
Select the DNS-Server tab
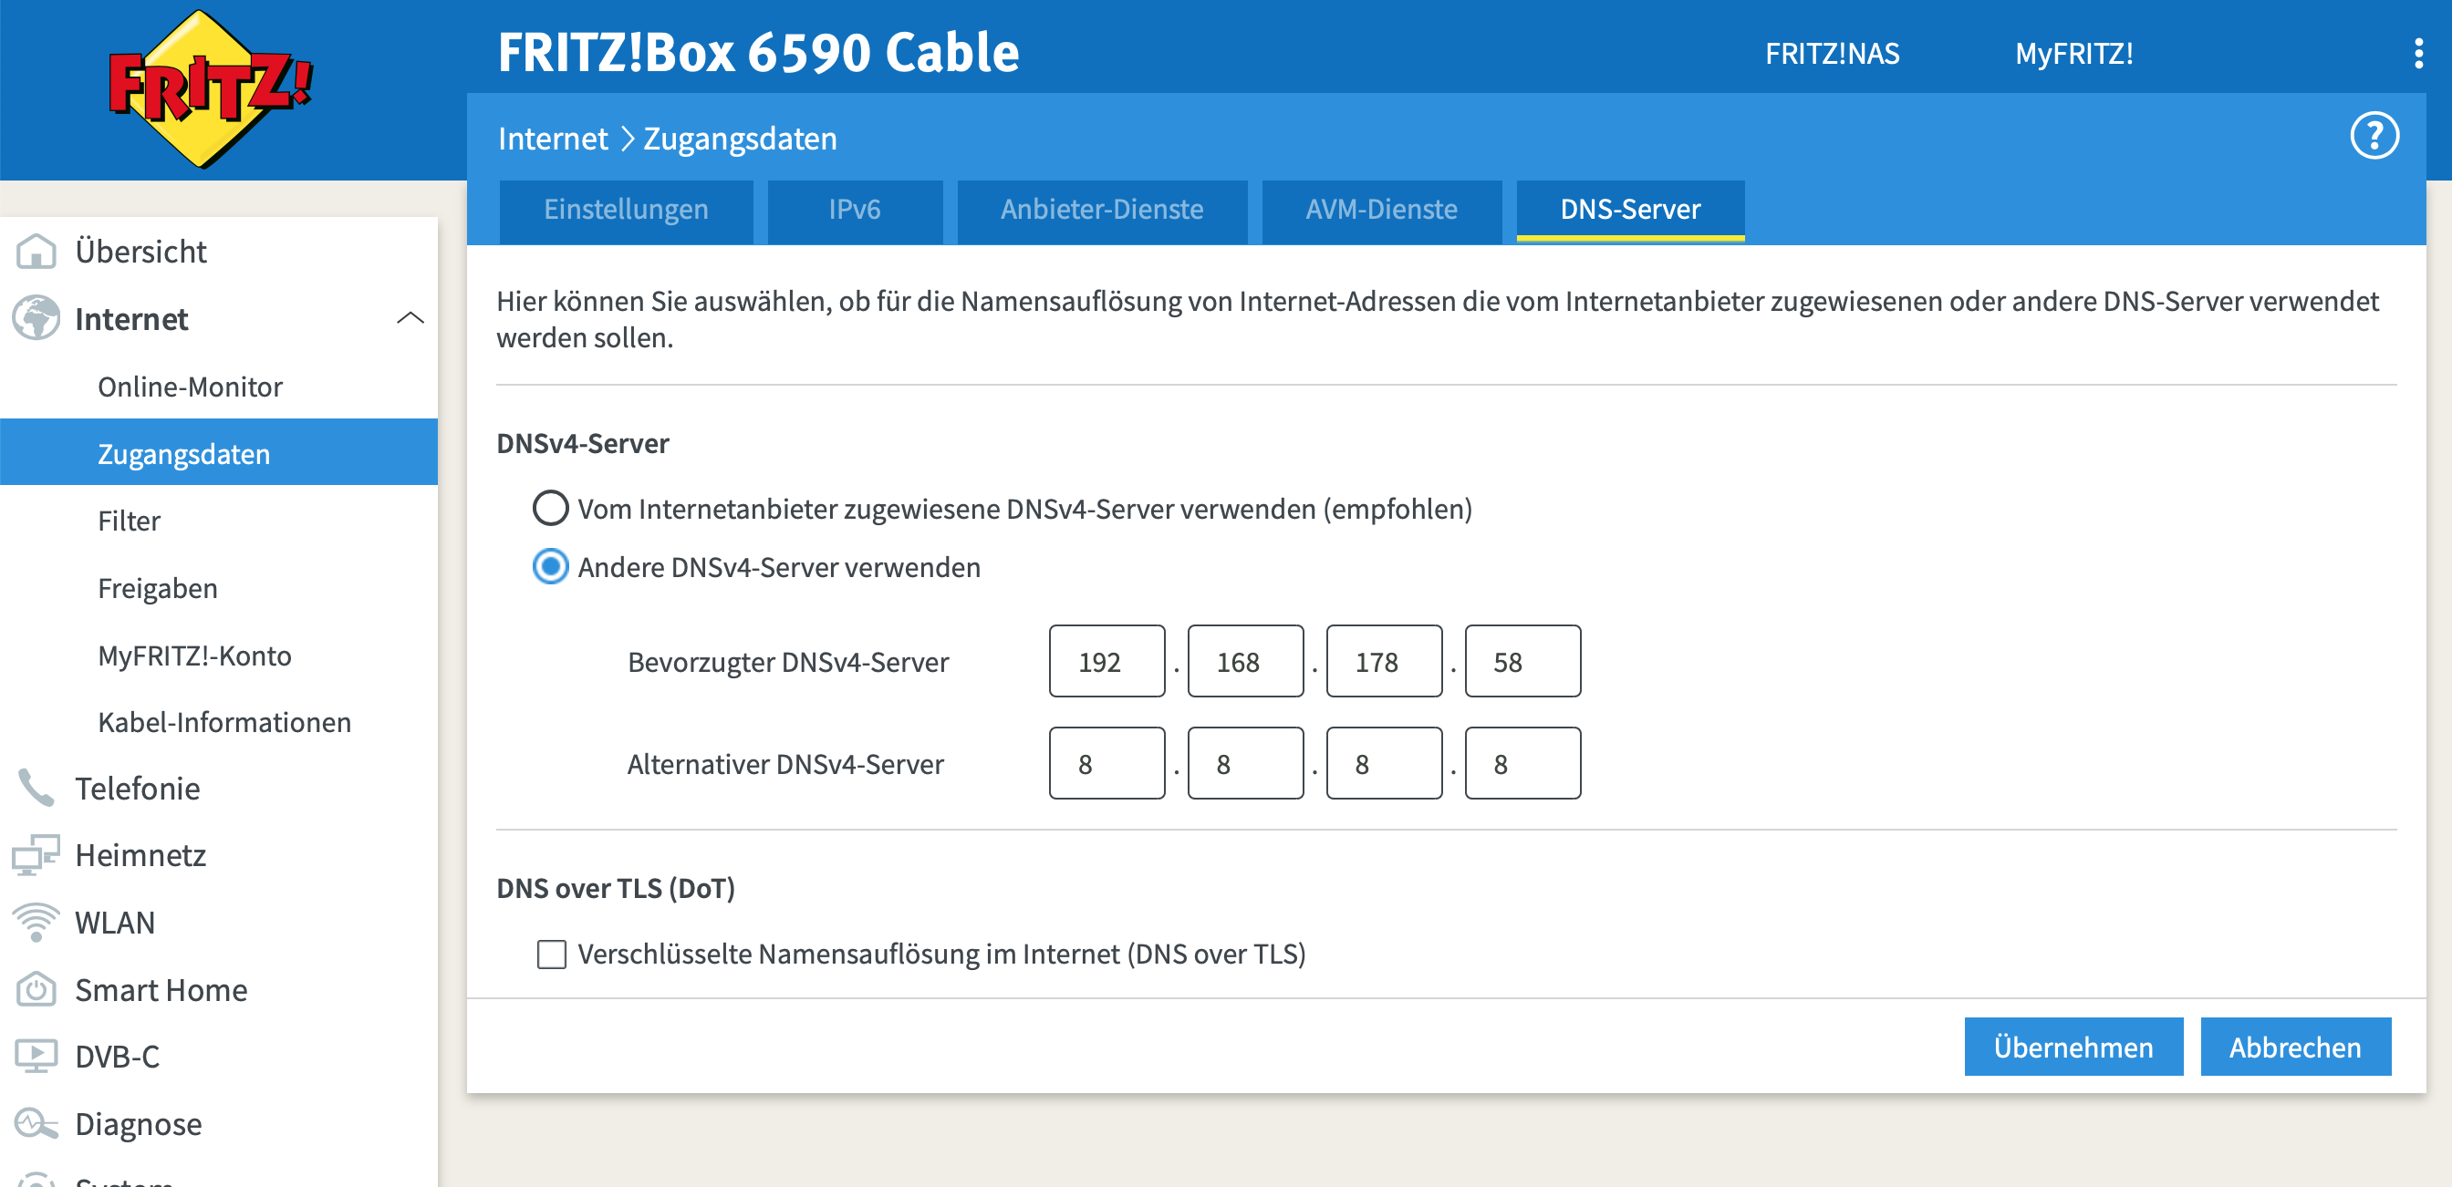pyautogui.click(x=1629, y=211)
